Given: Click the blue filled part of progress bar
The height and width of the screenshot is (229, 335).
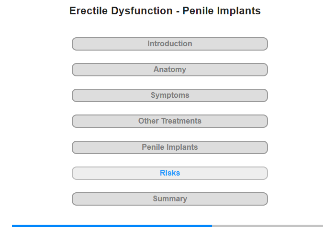Looking at the screenshot, I should click(x=112, y=226).
